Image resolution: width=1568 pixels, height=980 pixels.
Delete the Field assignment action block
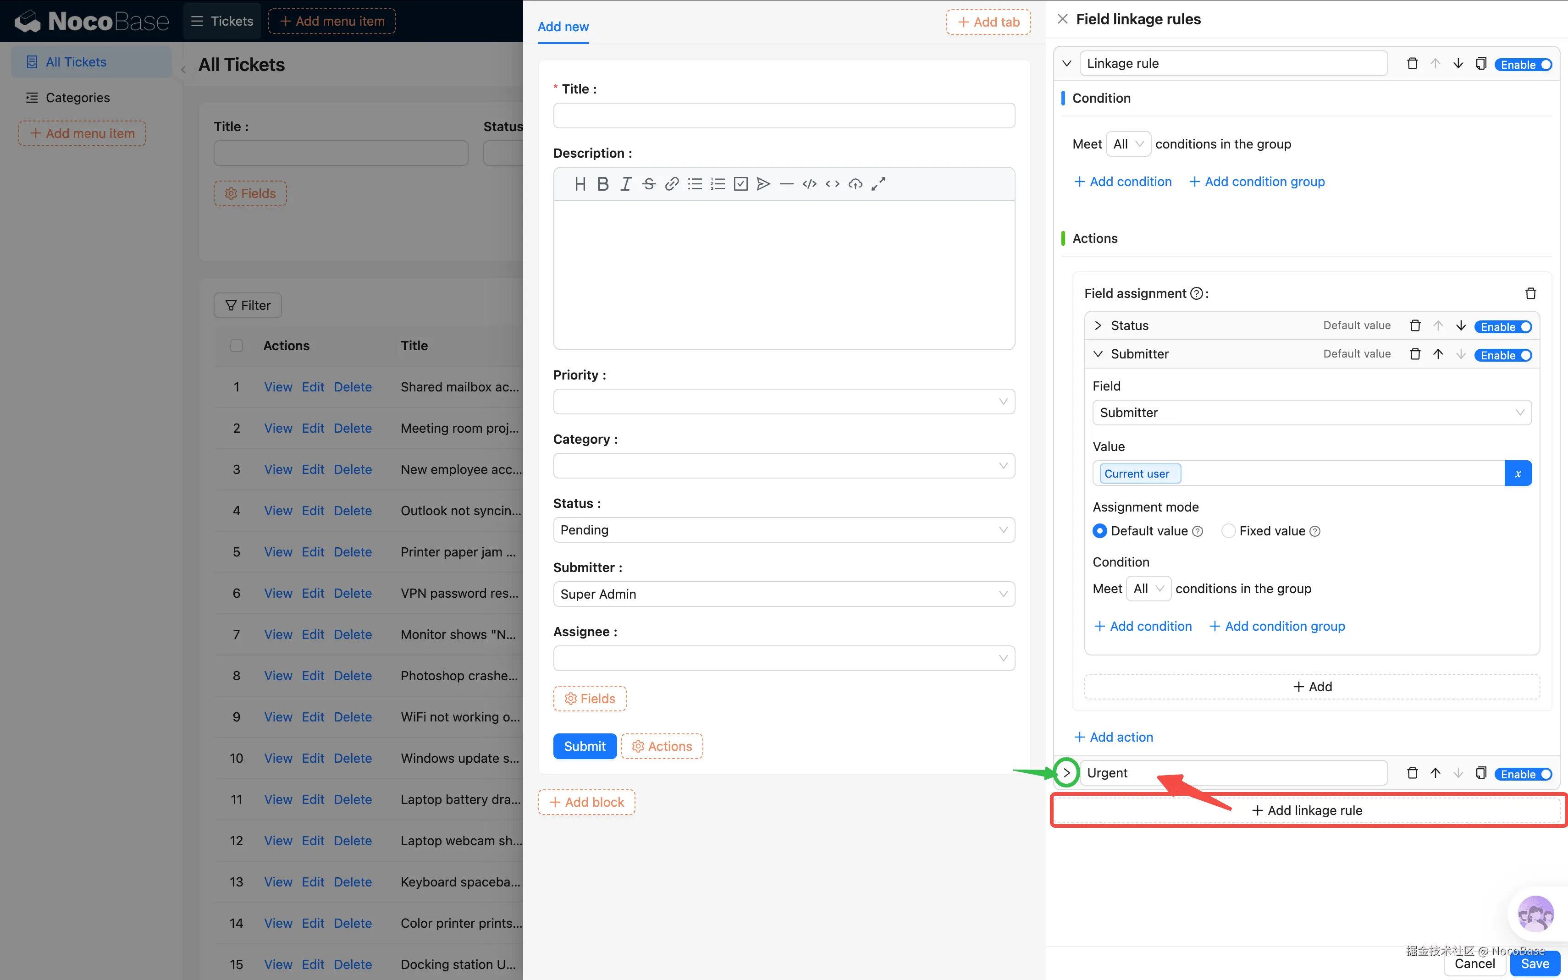pos(1531,294)
